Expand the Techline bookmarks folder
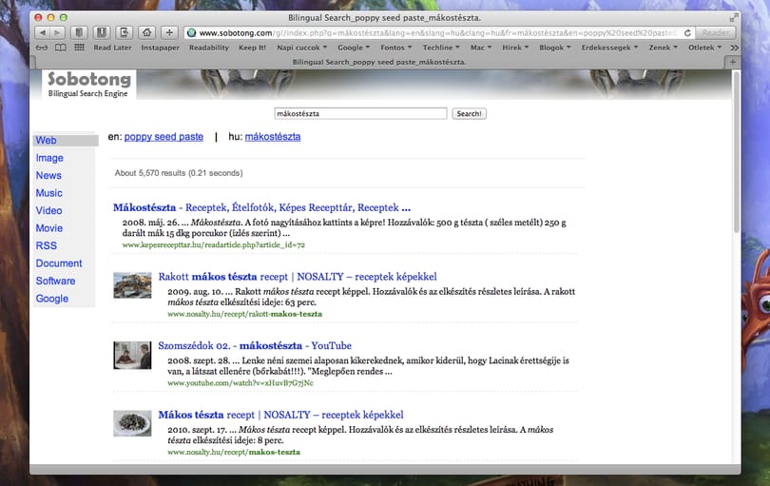The image size is (770, 486). (441, 48)
